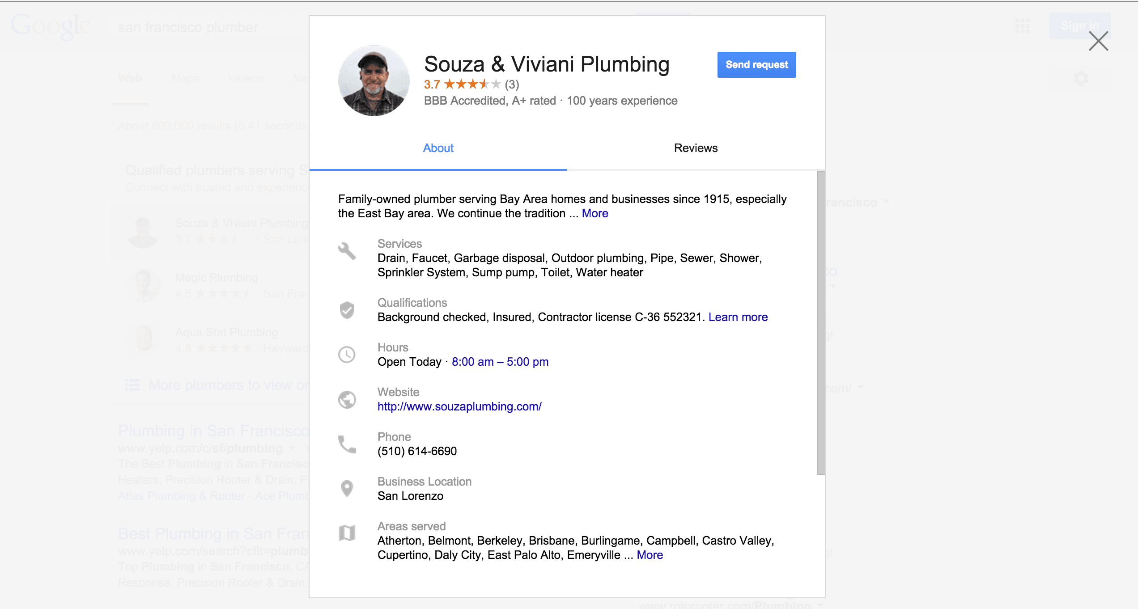Click the Sign in button
Image resolution: width=1138 pixels, height=609 pixels.
[x=1080, y=26]
